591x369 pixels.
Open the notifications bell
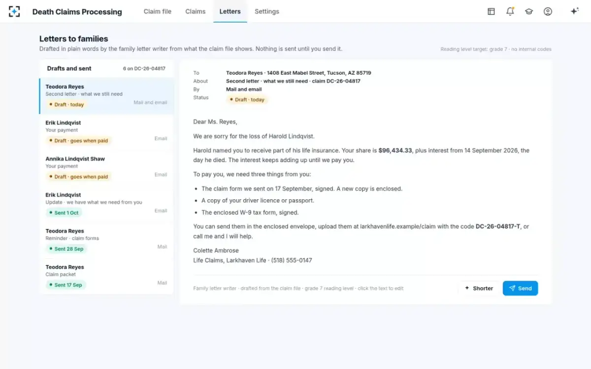(x=510, y=11)
